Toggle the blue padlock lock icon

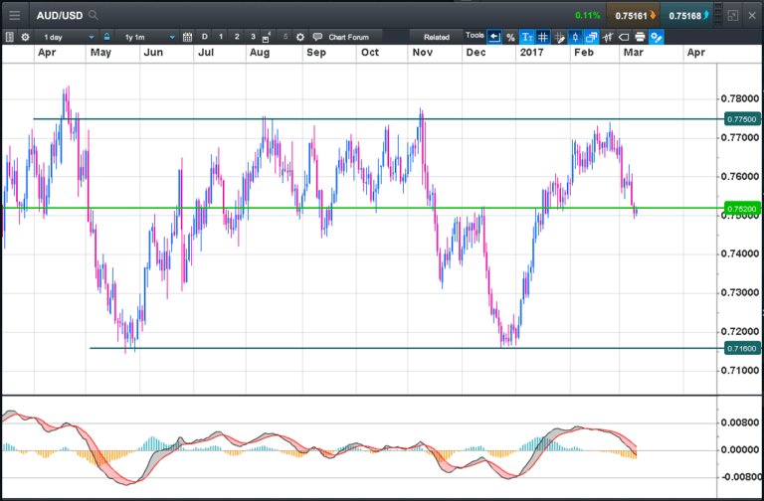(106, 37)
